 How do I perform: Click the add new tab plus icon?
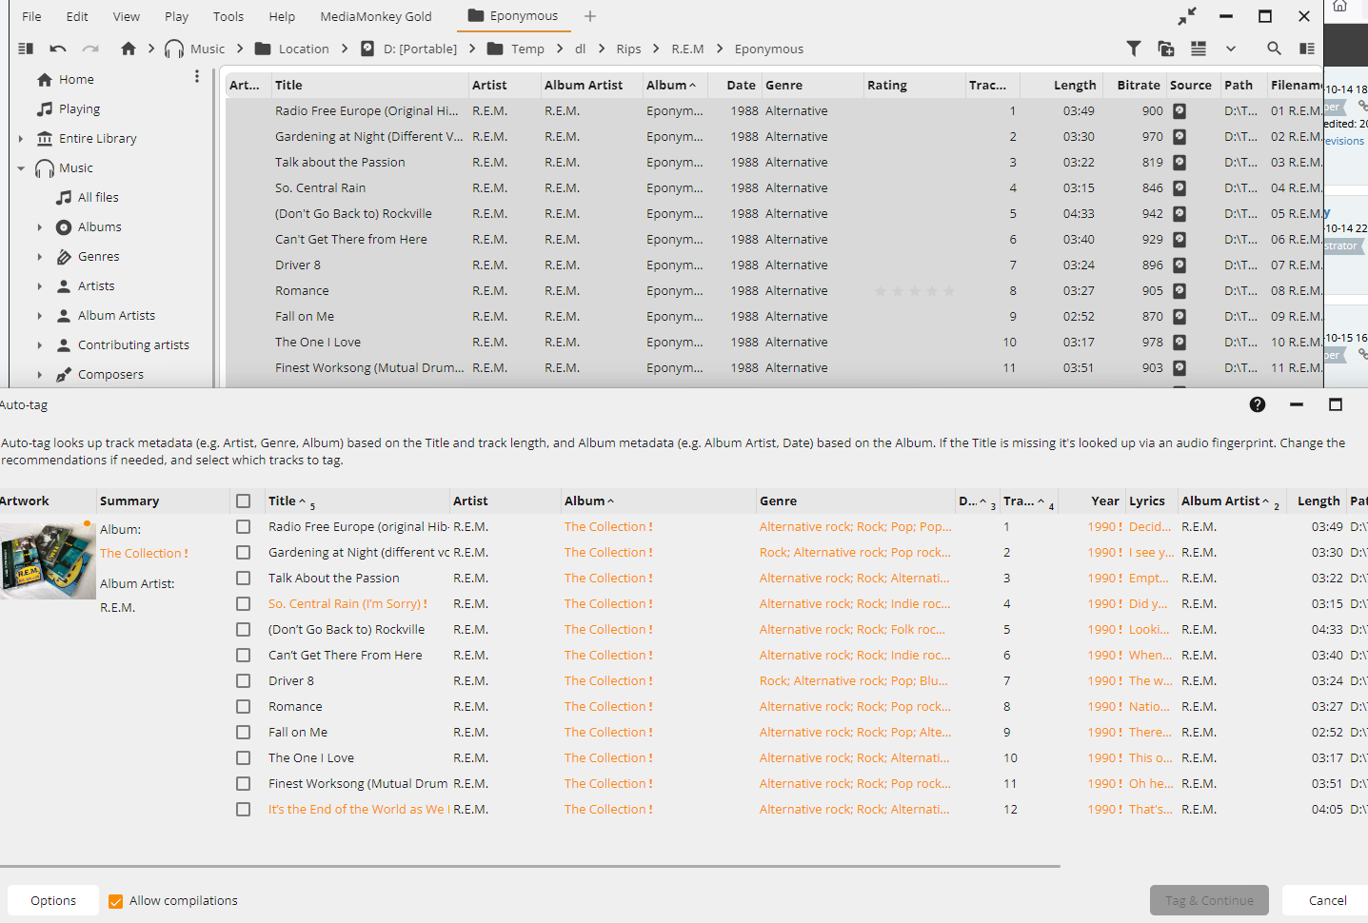590,16
